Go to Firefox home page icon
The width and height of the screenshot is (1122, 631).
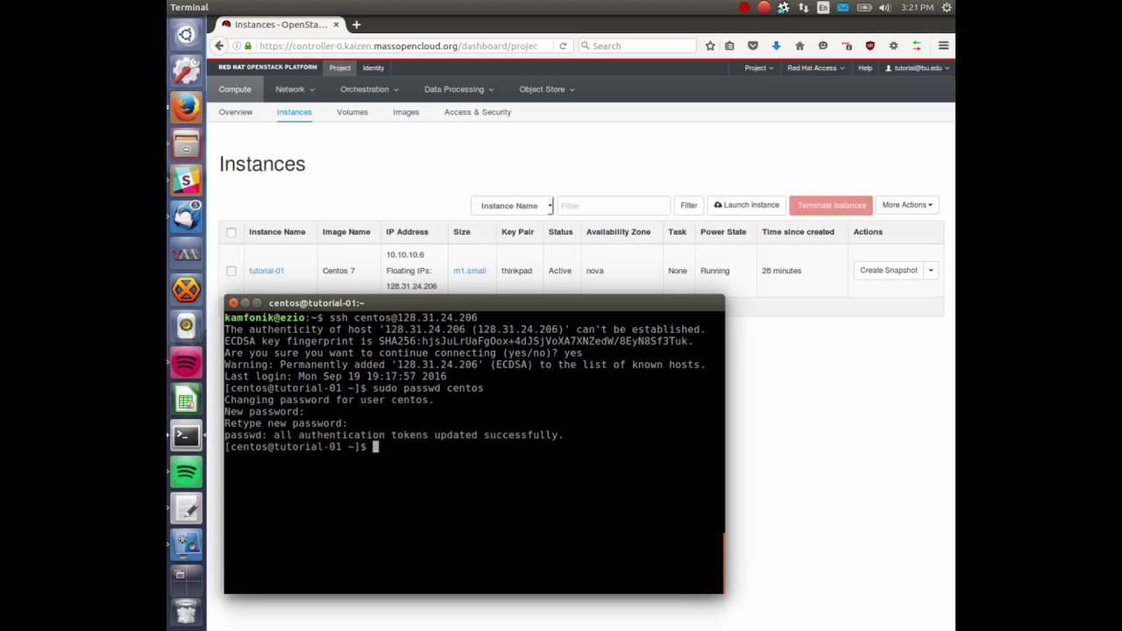[x=799, y=46]
